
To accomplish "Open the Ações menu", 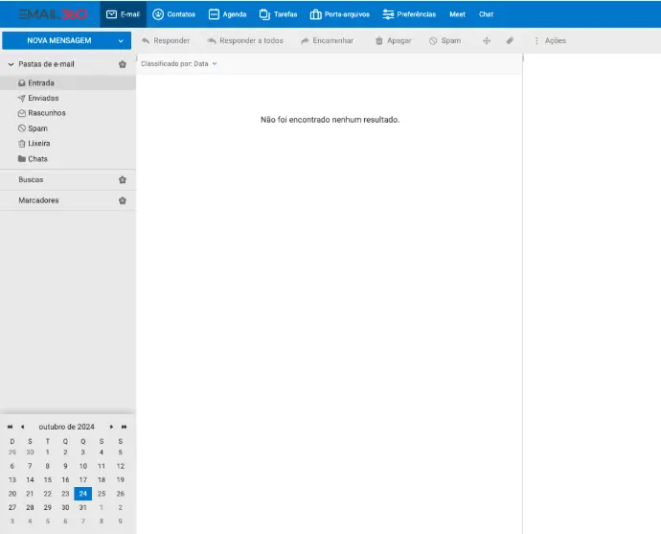I will tap(550, 40).
